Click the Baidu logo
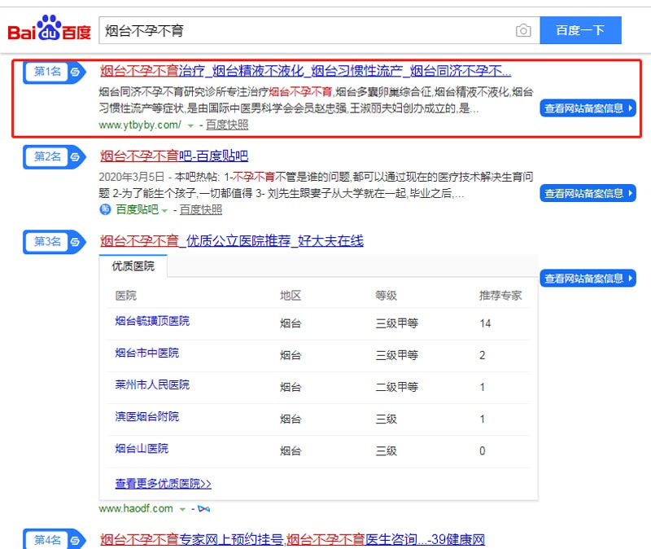The image size is (651, 549). [x=49, y=29]
